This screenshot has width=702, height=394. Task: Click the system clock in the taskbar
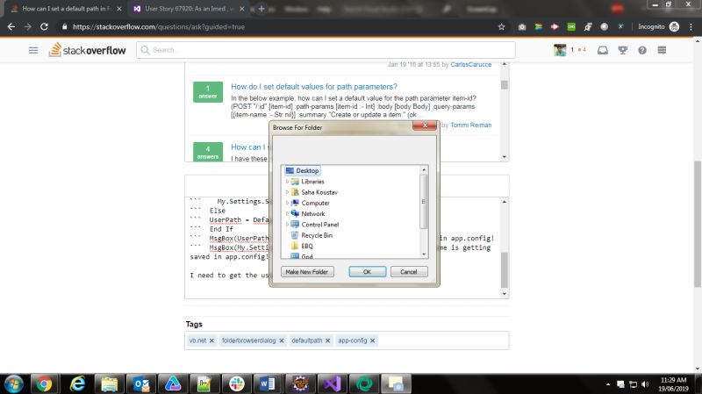(673, 384)
